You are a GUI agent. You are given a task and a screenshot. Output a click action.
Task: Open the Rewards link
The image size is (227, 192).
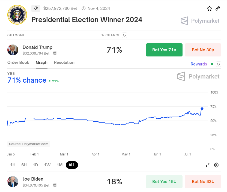pos(199,64)
